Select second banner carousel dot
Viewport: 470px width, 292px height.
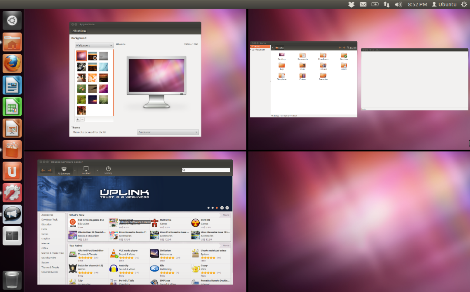point(212,208)
